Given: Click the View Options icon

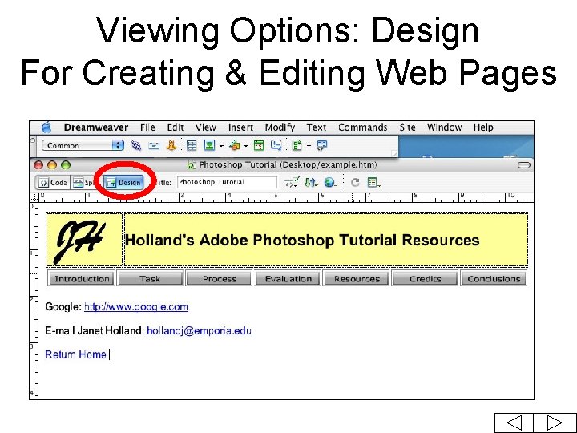Looking at the screenshot, I should coord(374,182).
